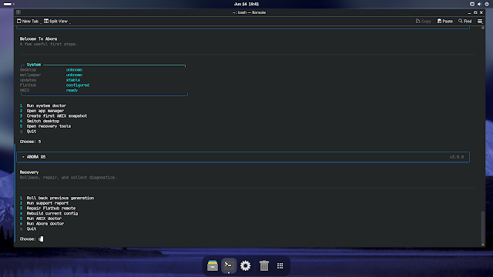Click the power icon in the system tray

tap(487, 4)
